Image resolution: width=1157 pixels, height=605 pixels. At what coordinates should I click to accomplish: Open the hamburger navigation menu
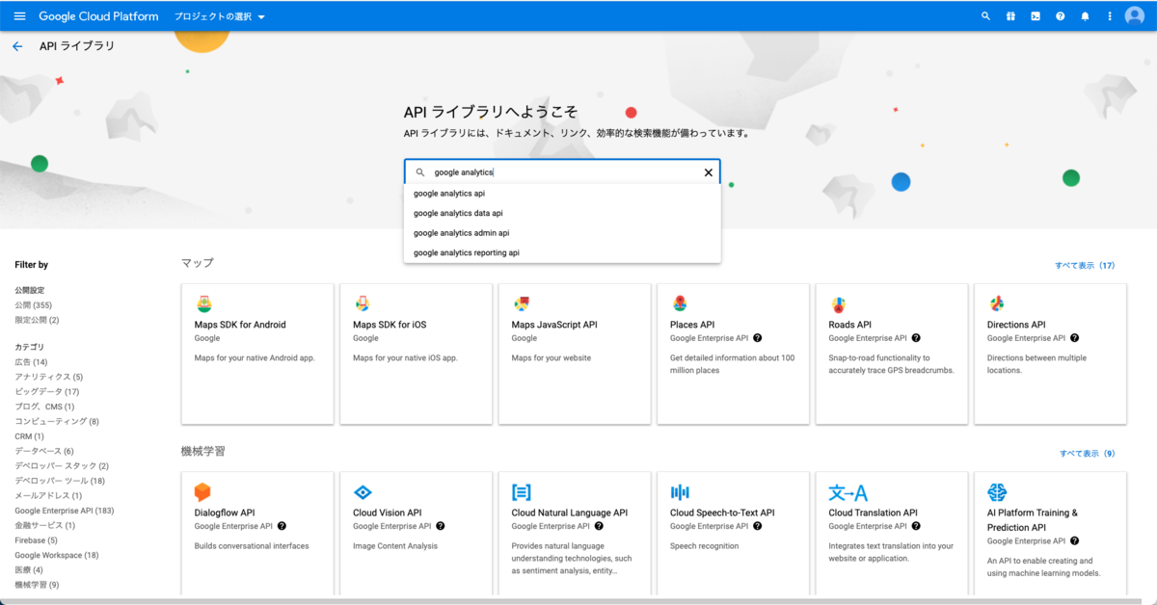(19, 16)
